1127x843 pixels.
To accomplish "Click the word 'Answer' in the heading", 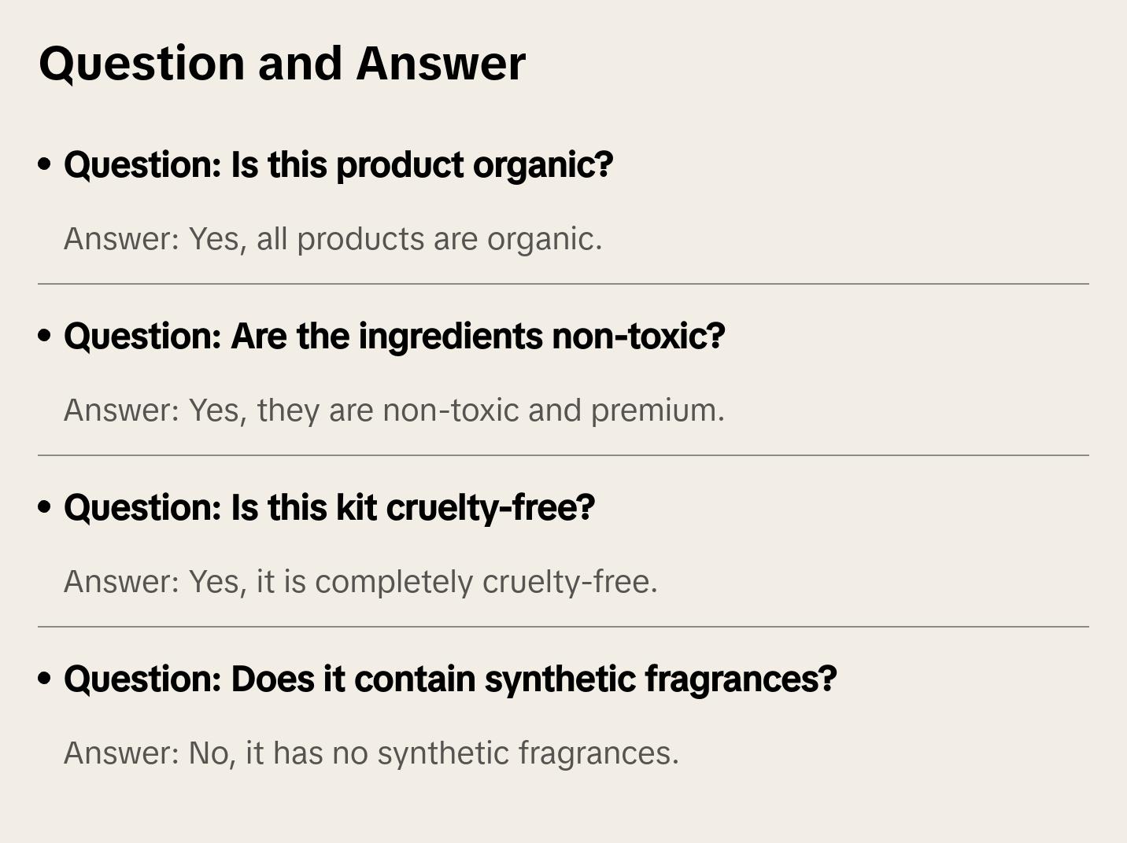I will [x=441, y=63].
